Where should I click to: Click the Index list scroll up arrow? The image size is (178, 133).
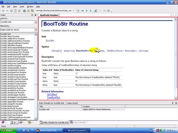[x=36, y=34]
